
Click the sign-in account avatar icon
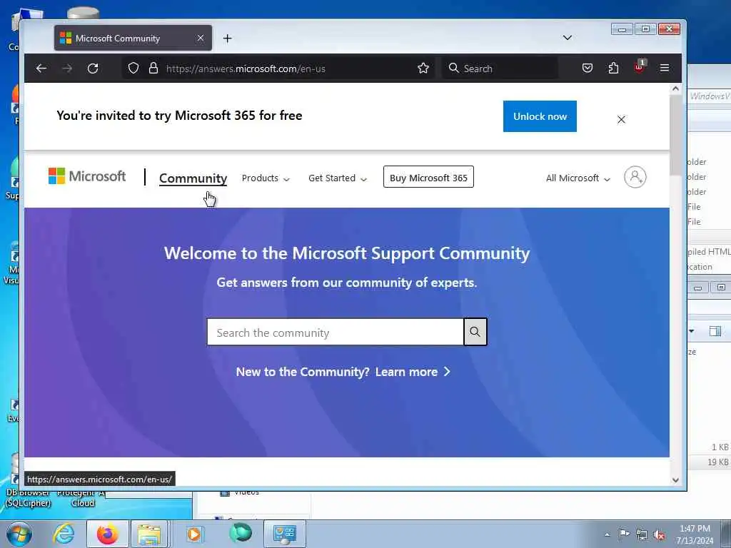click(635, 177)
